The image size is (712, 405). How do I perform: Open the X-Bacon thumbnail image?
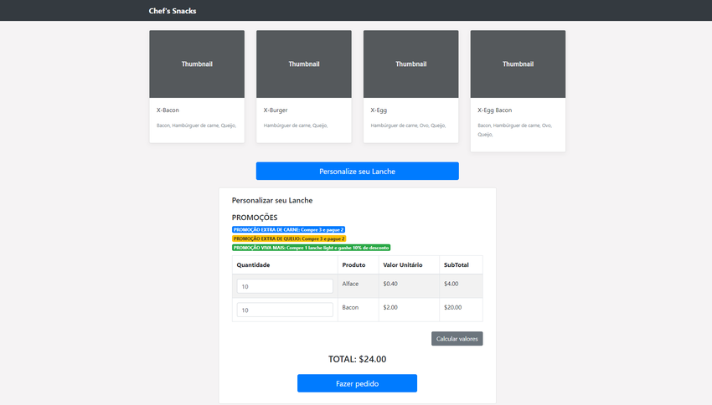197,64
